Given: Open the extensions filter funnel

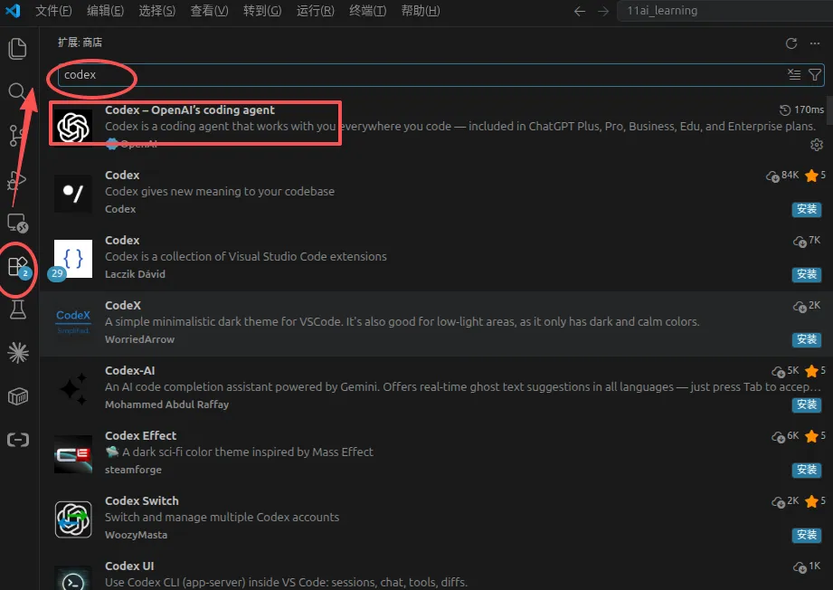Looking at the screenshot, I should coord(814,74).
